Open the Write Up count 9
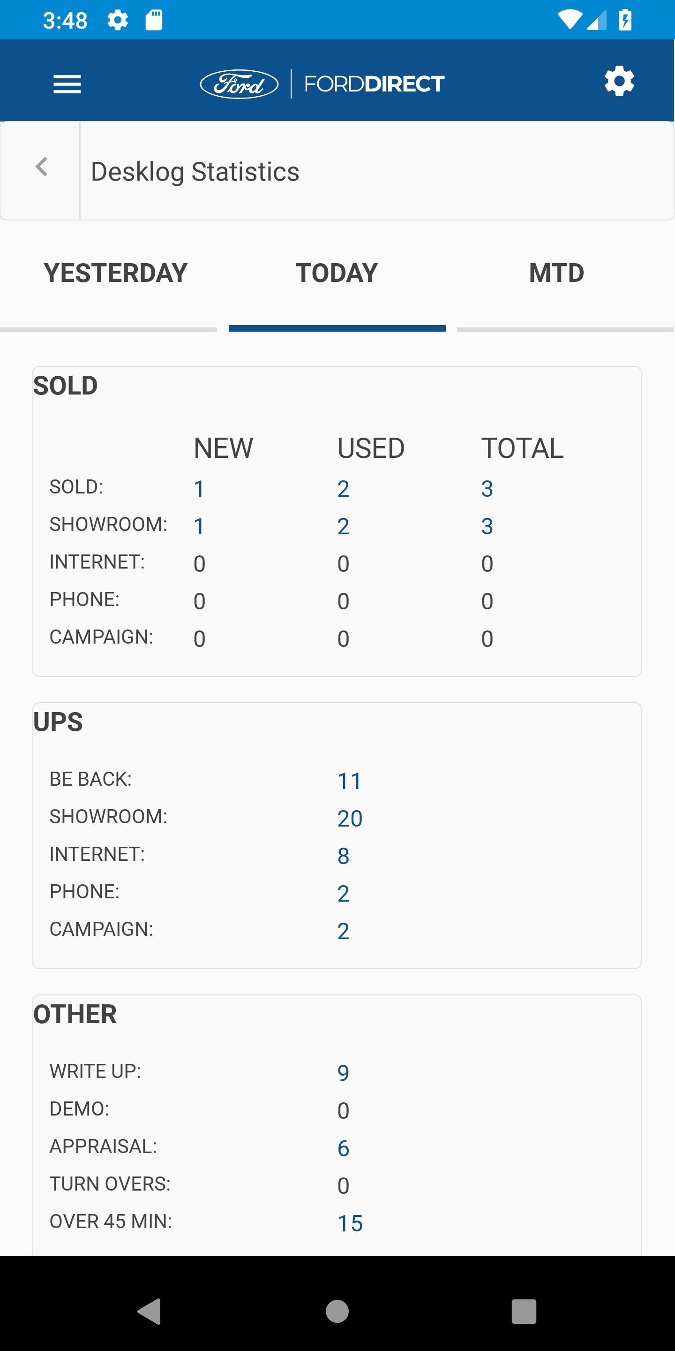 coord(343,1073)
